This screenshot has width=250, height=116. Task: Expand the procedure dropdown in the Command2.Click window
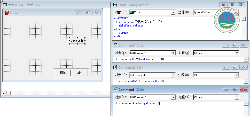pyautogui.click(x=237, y=75)
